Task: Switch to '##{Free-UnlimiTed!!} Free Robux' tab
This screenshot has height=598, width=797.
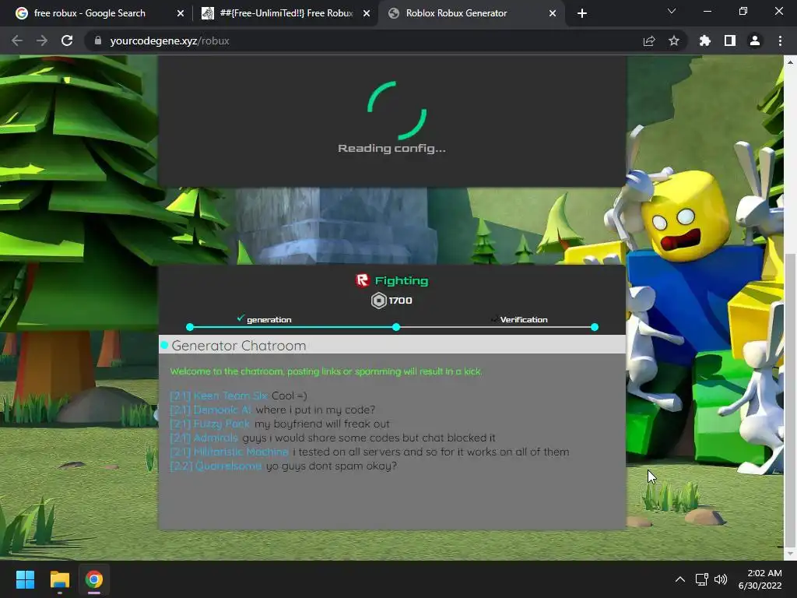Action: (x=286, y=13)
